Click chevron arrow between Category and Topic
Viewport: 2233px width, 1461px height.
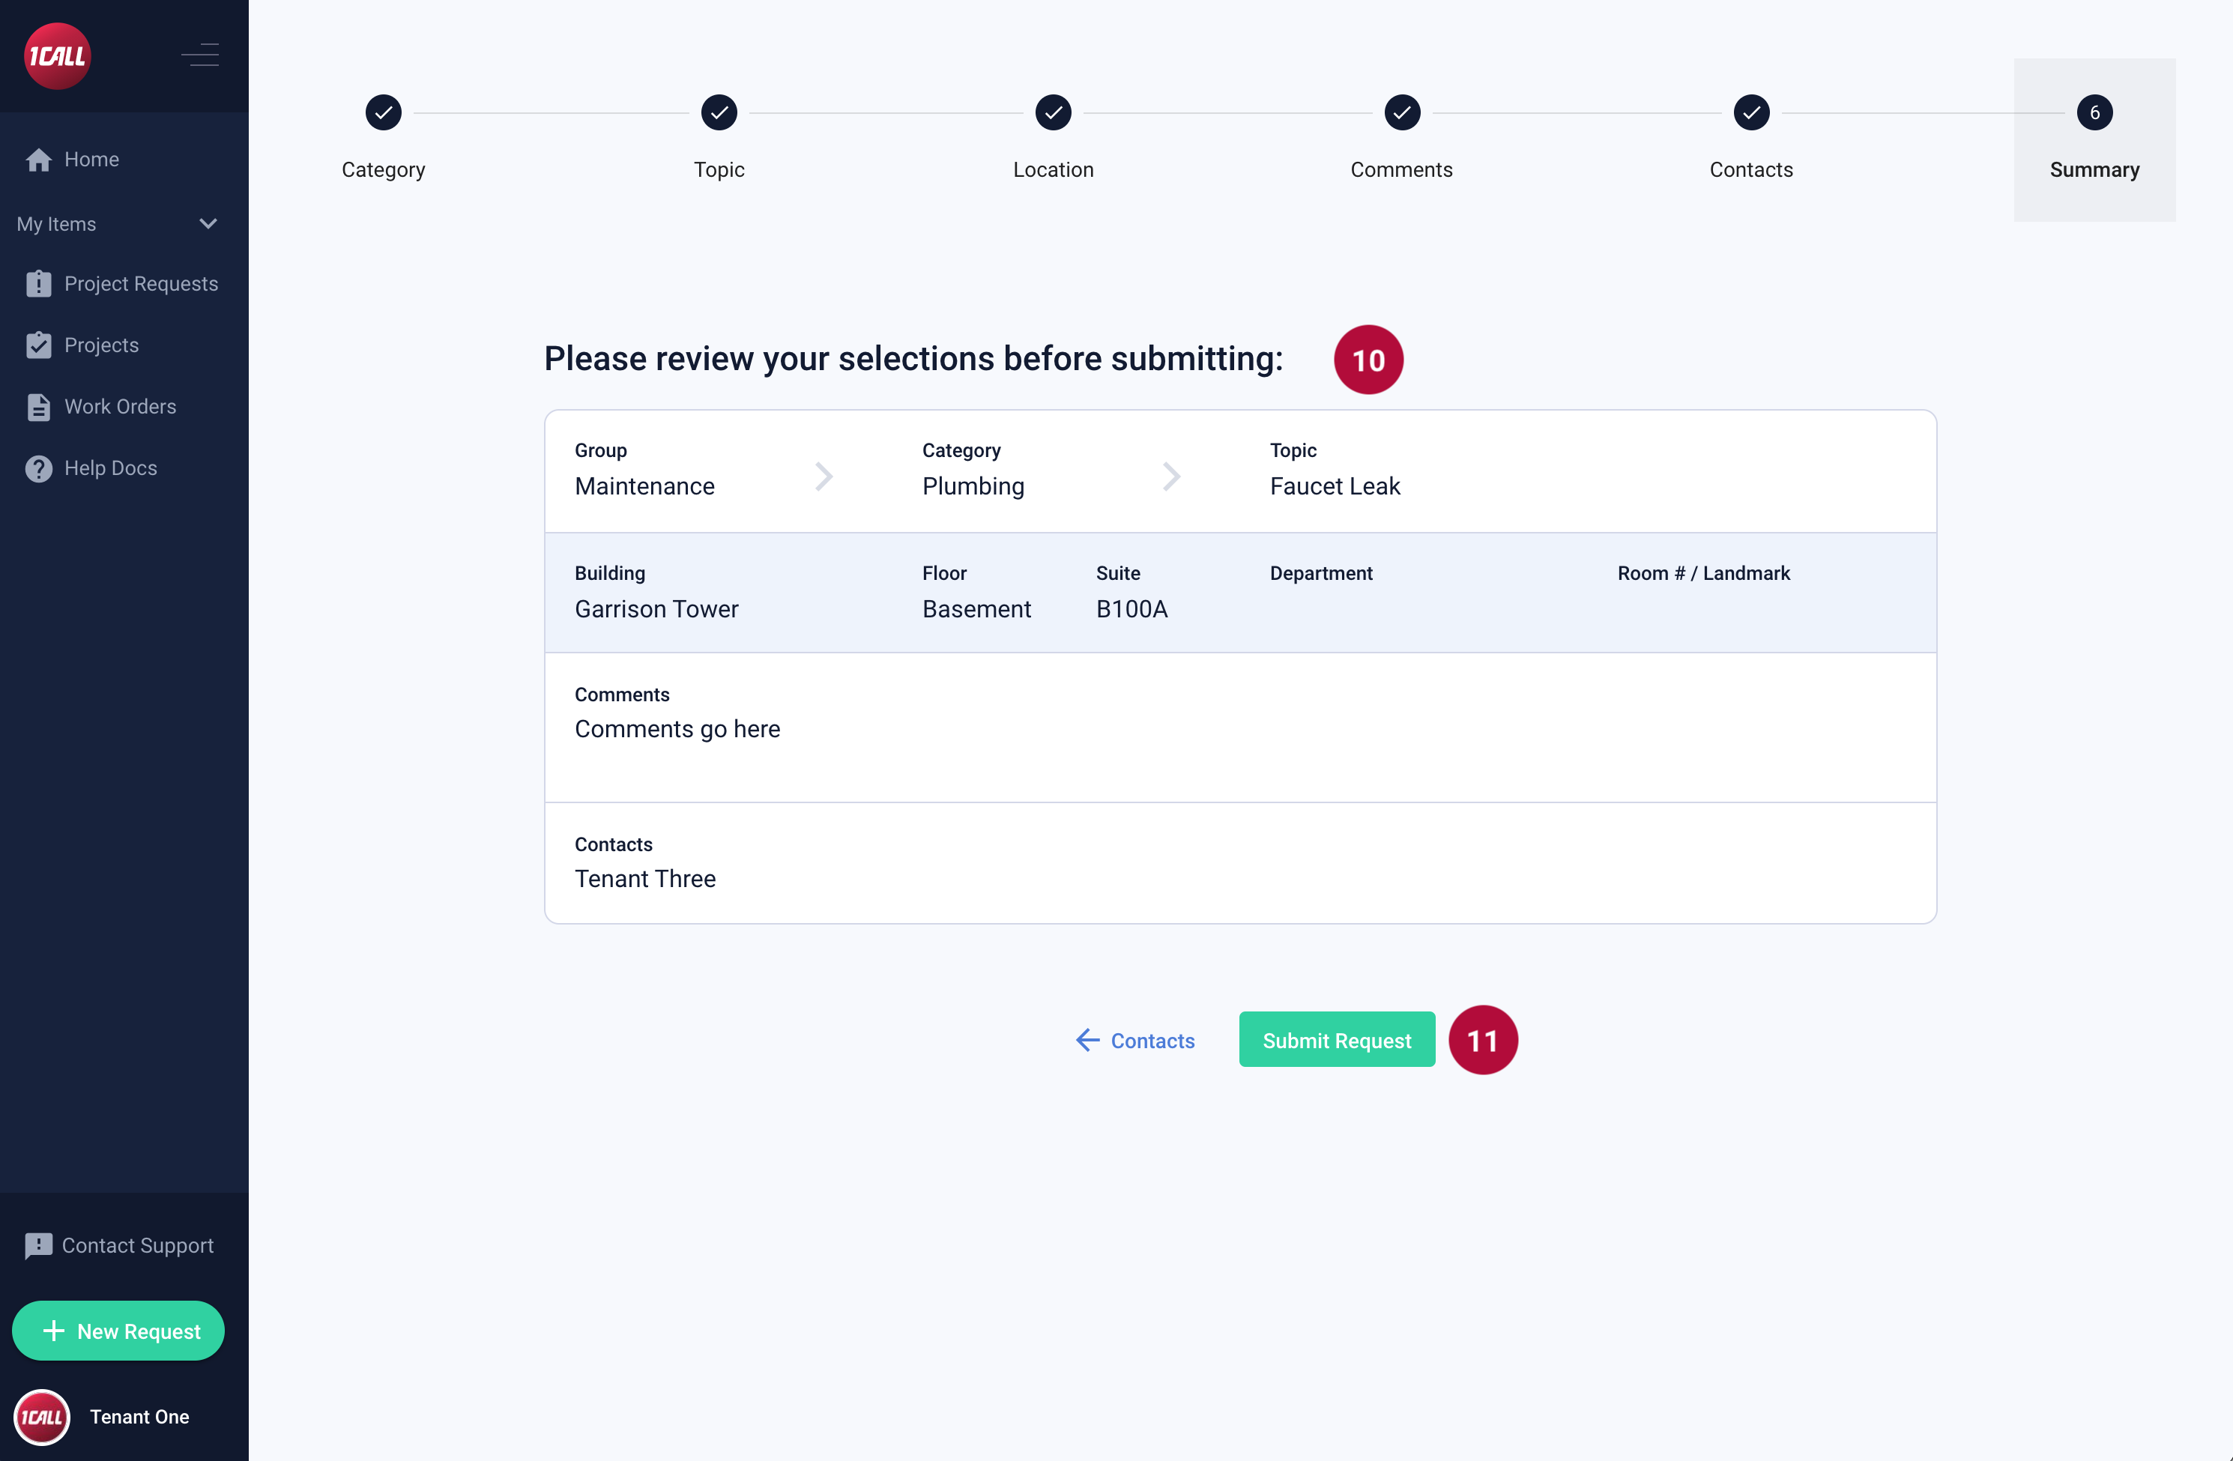coord(1171,476)
